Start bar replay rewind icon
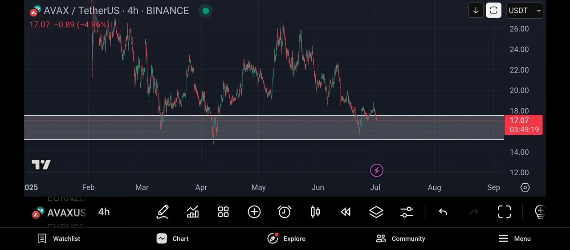The width and height of the screenshot is (570, 250). click(346, 212)
